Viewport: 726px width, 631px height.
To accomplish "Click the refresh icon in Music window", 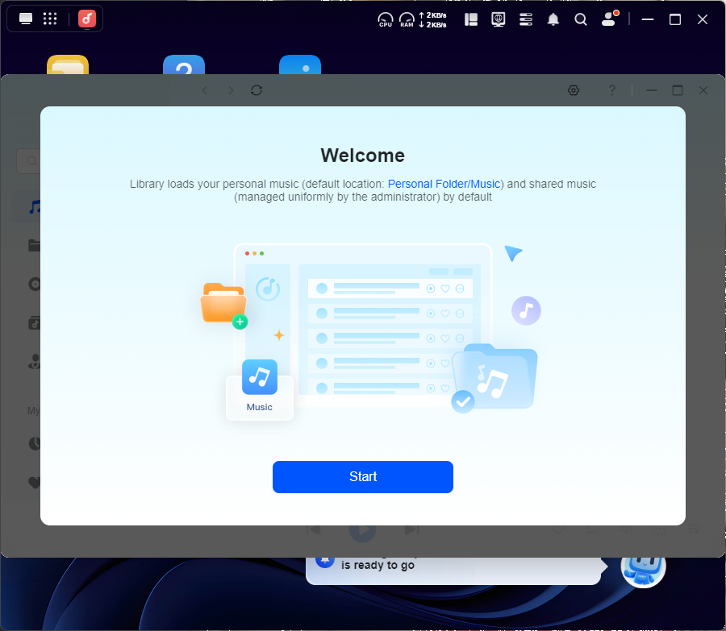I will pos(257,90).
